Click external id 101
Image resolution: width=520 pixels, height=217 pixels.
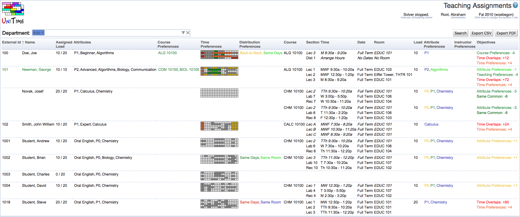pos(5,69)
